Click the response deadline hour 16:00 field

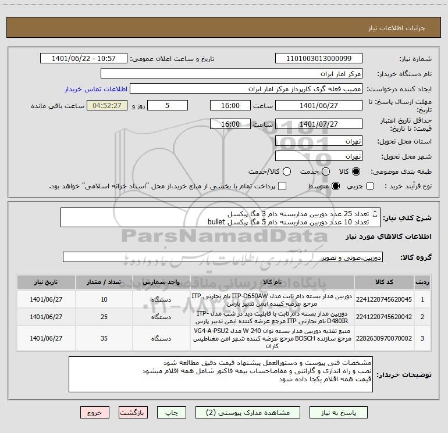[x=230, y=105]
